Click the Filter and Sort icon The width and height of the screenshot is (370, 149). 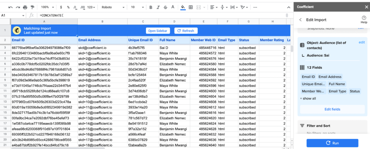coord(302,126)
